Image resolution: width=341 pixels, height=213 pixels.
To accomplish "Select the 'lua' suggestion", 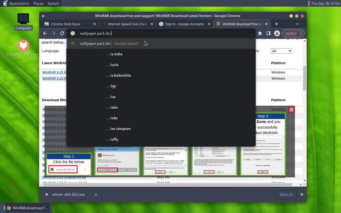I will click(x=161, y=97).
